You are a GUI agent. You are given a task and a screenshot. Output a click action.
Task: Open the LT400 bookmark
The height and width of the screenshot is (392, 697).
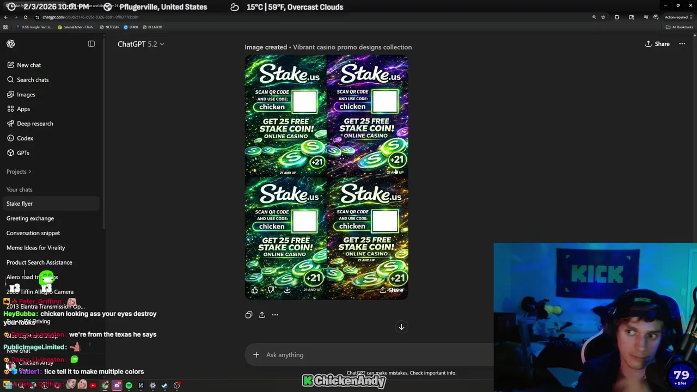131,27
